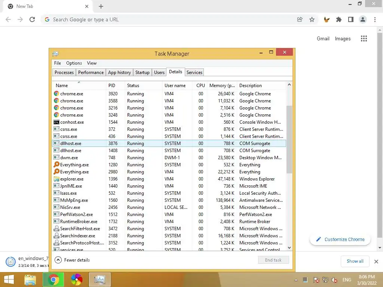Select the SearchIndexer.exe process row
The height and width of the screenshot is (287, 383).
click(169, 236)
